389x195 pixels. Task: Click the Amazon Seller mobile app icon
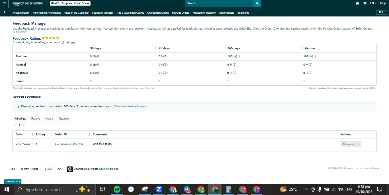coord(70,169)
